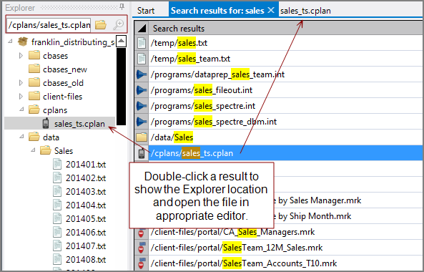424x272 pixels.
Task: Expand the cbases folder arrow
Action: coord(21,56)
